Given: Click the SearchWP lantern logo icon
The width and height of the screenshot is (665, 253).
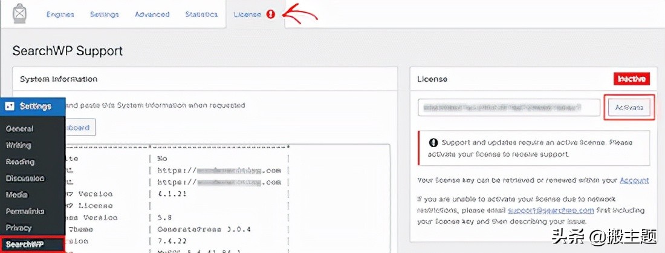Looking at the screenshot, I should (x=19, y=14).
